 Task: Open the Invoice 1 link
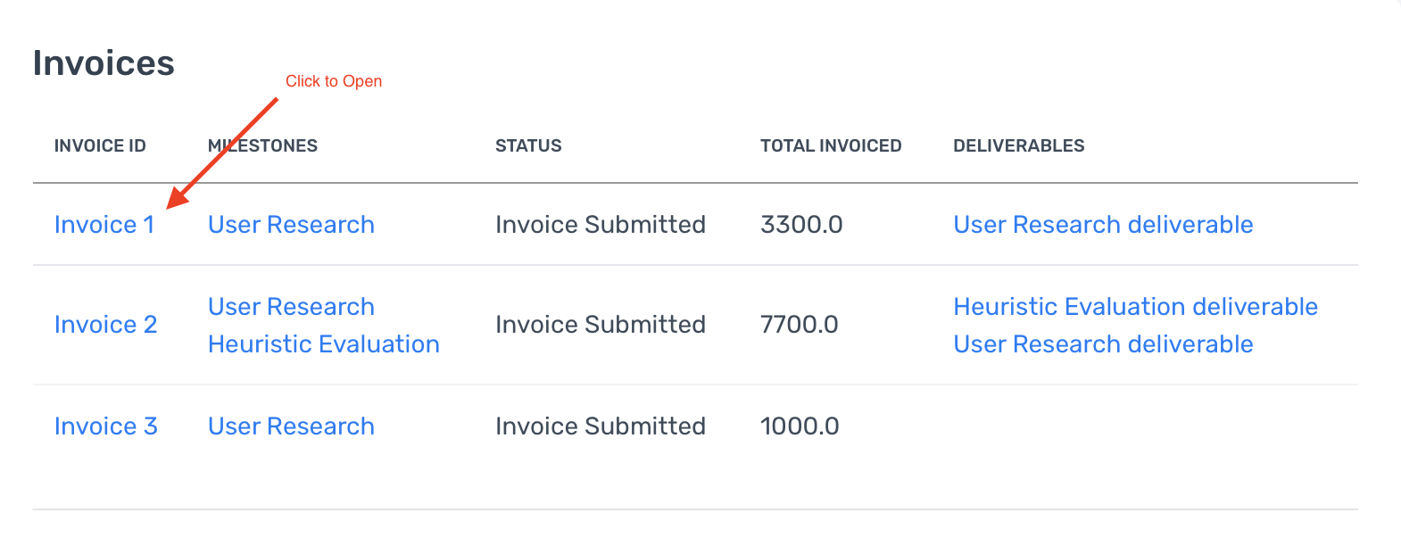104,225
